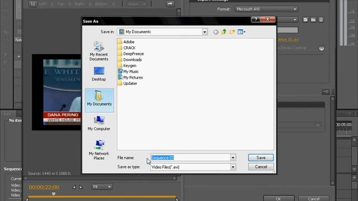Expand the Save as type dropdown
Viewport: 358px width, 201px height.
[233, 167]
